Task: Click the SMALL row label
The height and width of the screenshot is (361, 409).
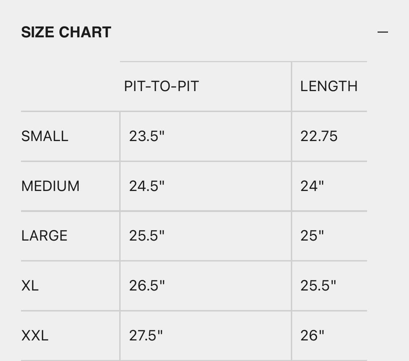Action: click(x=45, y=136)
